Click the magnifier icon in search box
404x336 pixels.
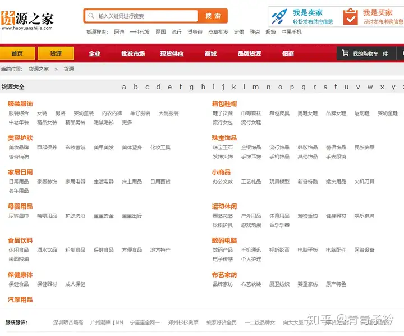tap(91, 16)
